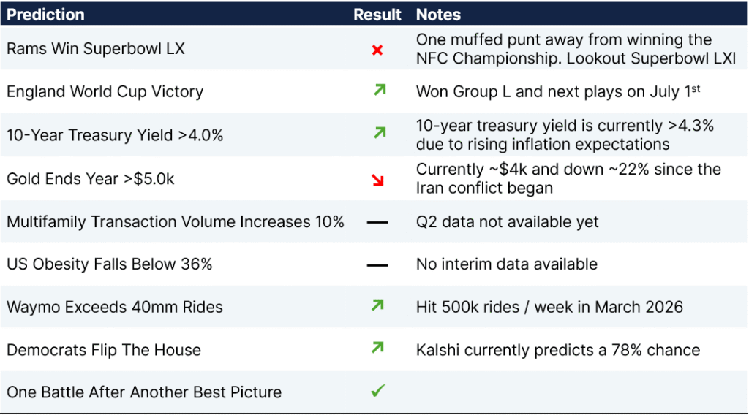
Task: Click the Kalshi 78% chance note
Action: (558, 350)
